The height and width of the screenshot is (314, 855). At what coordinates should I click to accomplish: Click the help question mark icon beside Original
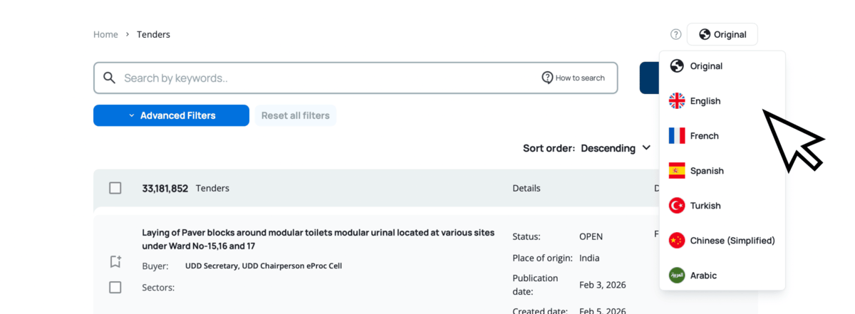tap(675, 34)
